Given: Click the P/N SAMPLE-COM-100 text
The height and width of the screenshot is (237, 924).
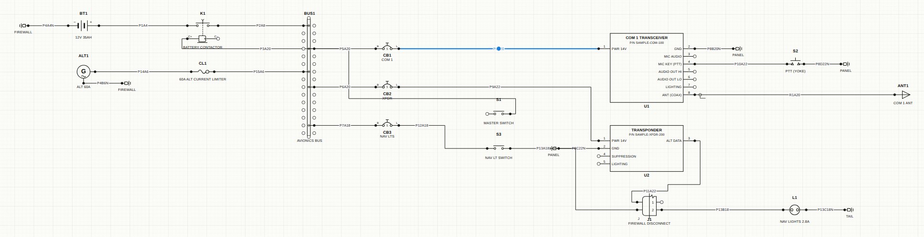Looking at the screenshot, I should (647, 42).
